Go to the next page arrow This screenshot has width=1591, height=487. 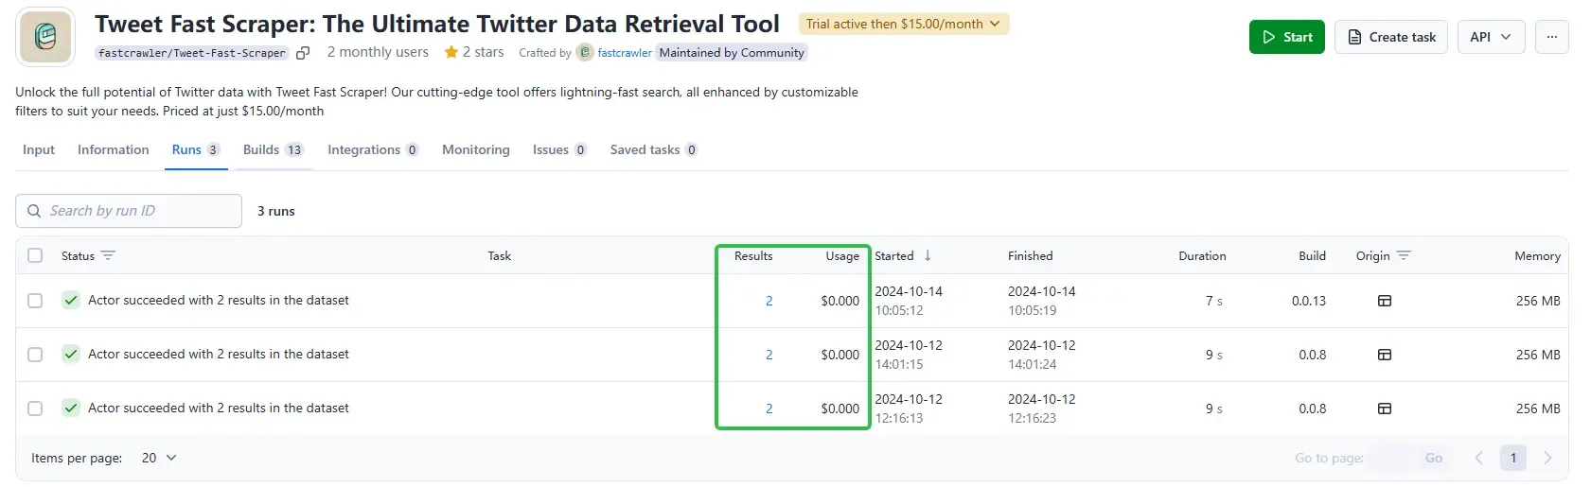pyautogui.click(x=1547, y=458)
